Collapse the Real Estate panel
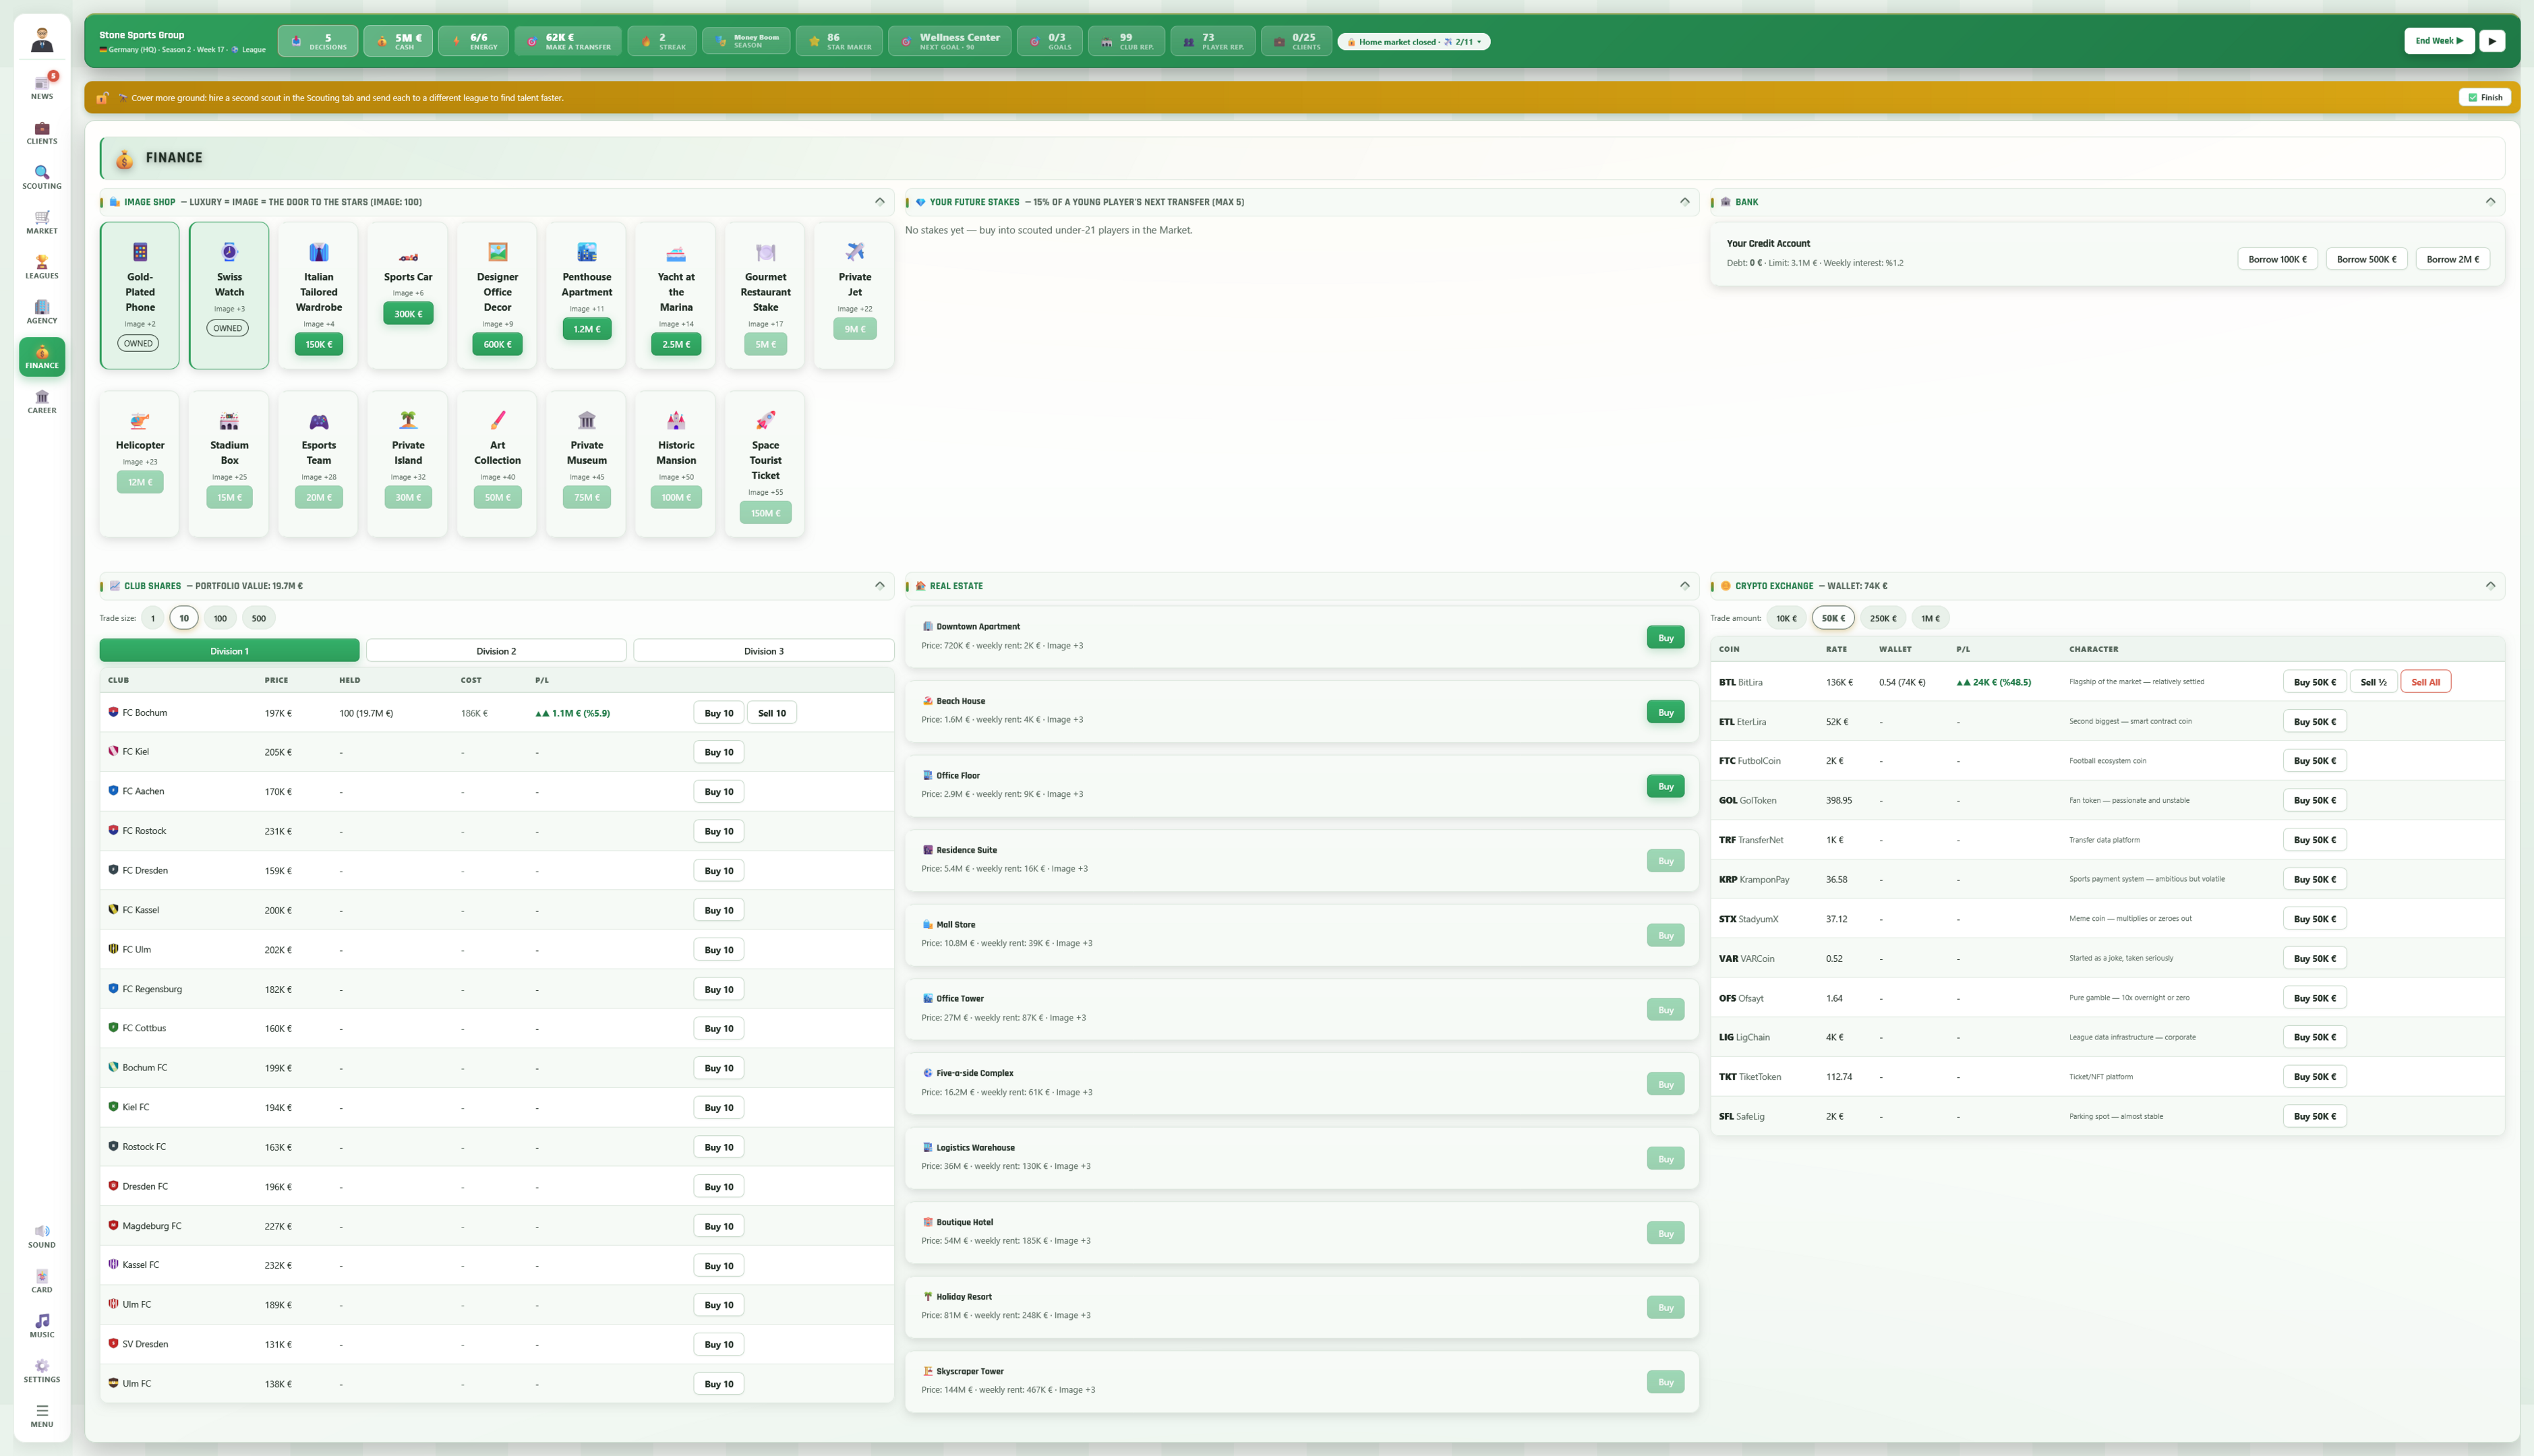2534x1456 pixels. [1685, 585]
